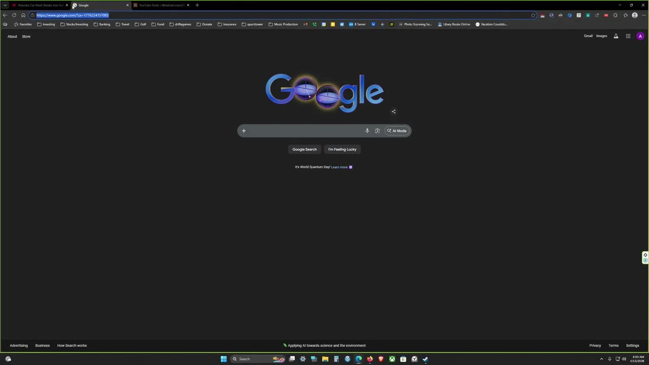
Task: Select the highlighted URL in the address bar
Action: pyautogui.click(x=73, y=15)
